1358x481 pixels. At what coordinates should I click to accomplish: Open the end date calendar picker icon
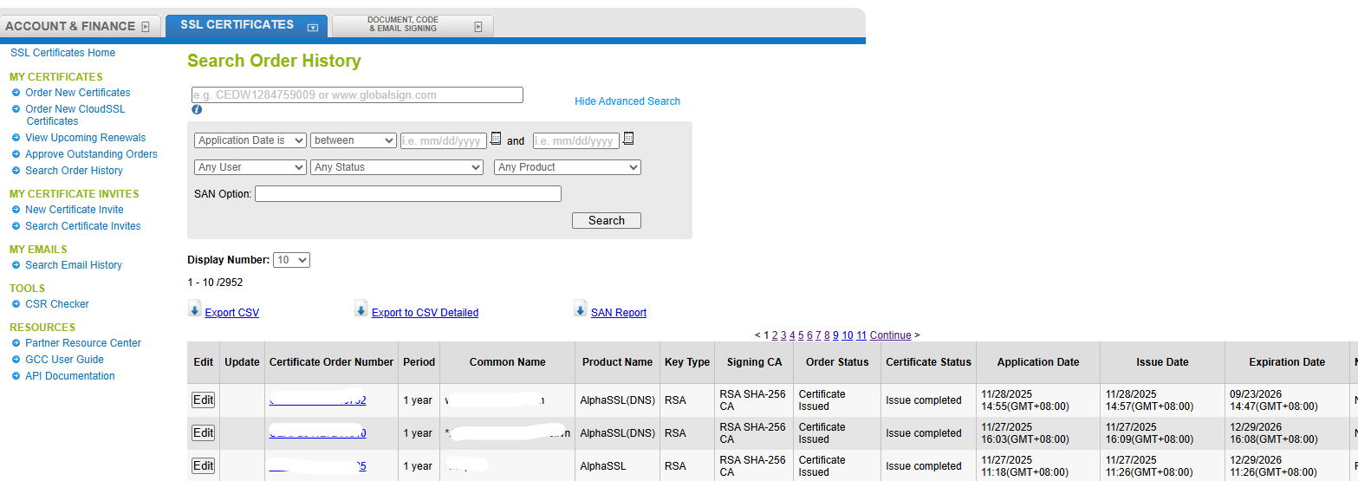(629, 139)
